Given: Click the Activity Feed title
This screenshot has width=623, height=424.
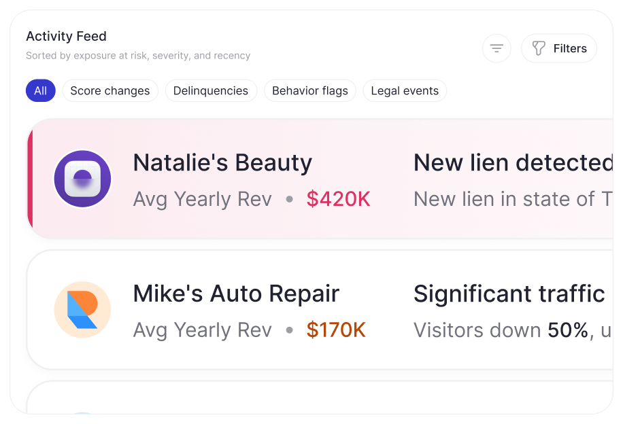Looking at the screenshot, I should 66,37.
